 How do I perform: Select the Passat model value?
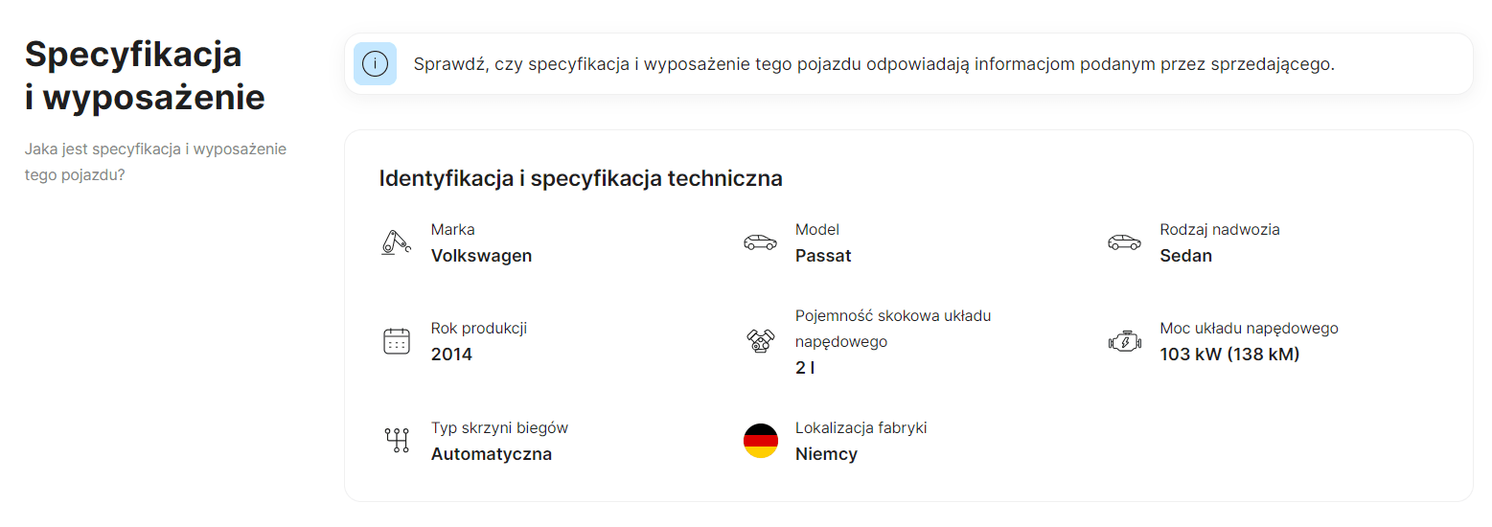click(x=823, y=256)
